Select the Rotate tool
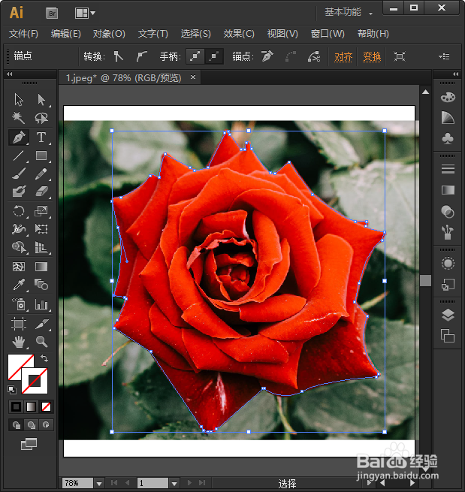Viewport: 465px width, 492px height. tap(19, 211)
